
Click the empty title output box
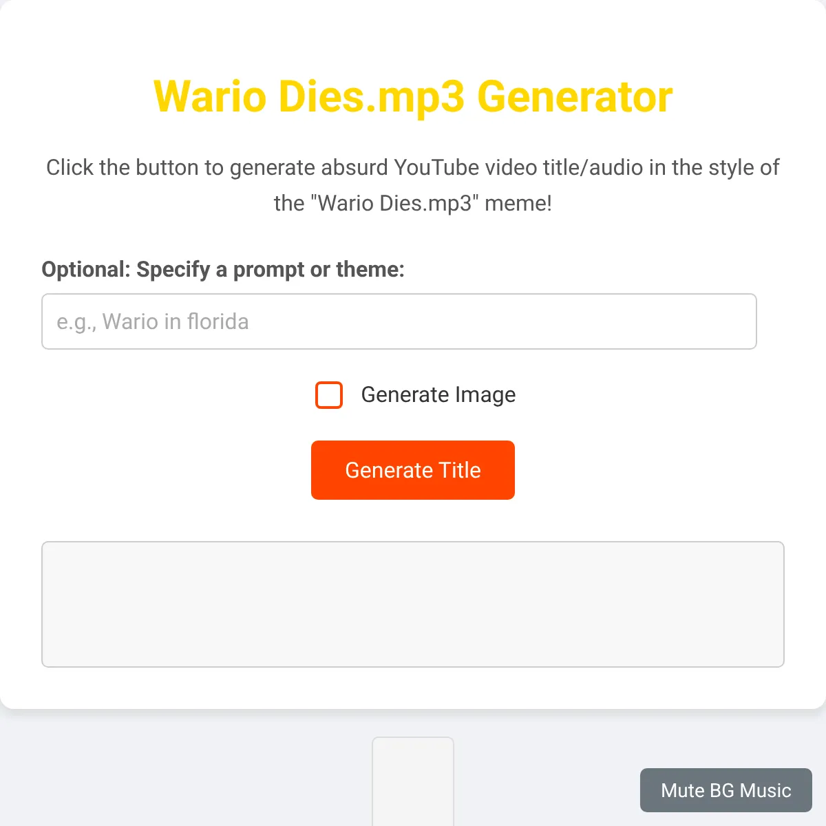click(x=413, y=604)
